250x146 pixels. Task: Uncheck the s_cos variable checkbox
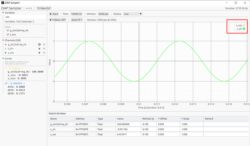tap(8, 34)
